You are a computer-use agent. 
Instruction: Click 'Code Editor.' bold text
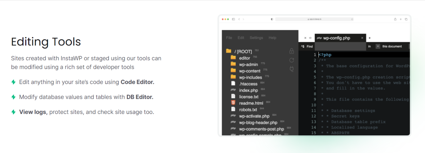[137, 82]
